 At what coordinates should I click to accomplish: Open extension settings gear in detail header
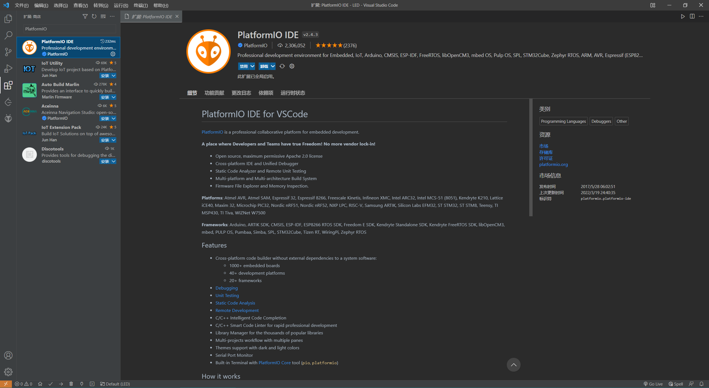[292, 66]
